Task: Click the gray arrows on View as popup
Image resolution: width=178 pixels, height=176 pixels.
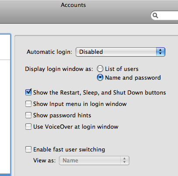Action: tap(125, 160)
